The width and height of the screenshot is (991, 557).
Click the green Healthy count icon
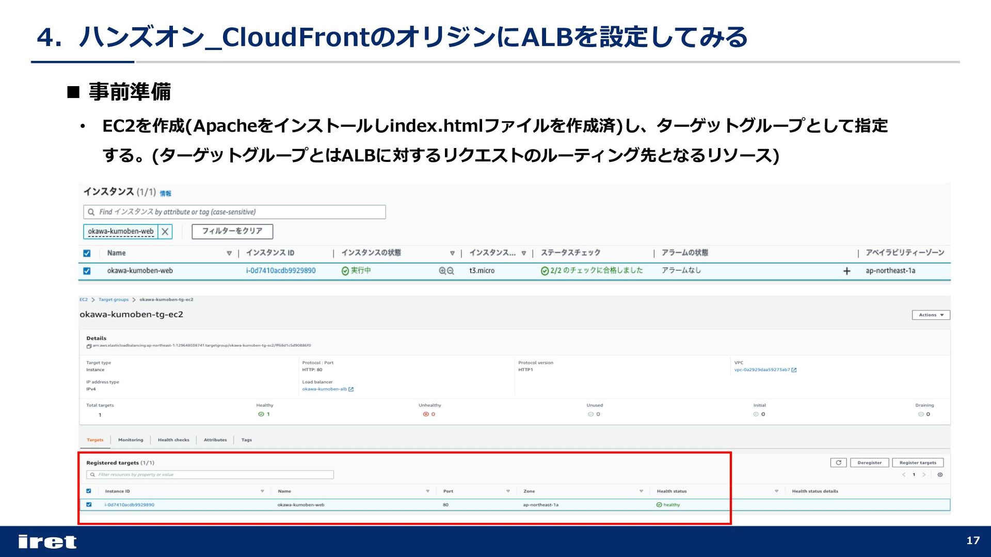click(x=261, y=414)
